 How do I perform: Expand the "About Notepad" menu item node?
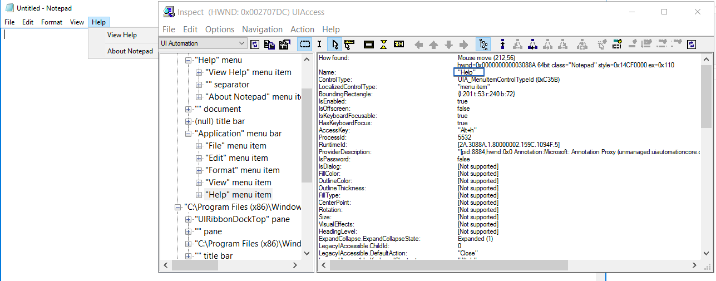click(199, 97)
